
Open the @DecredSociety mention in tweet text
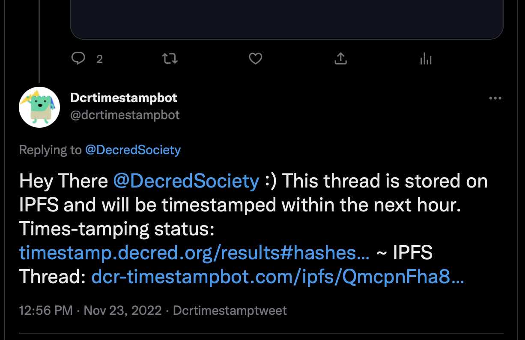point(186,181)
